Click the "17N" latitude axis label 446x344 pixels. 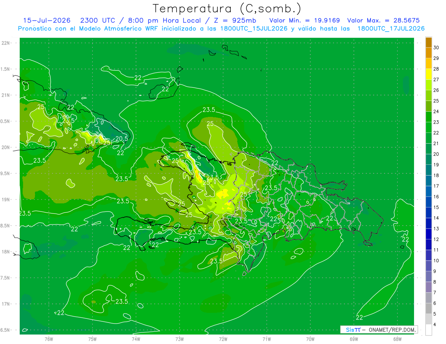coord(6,304)
